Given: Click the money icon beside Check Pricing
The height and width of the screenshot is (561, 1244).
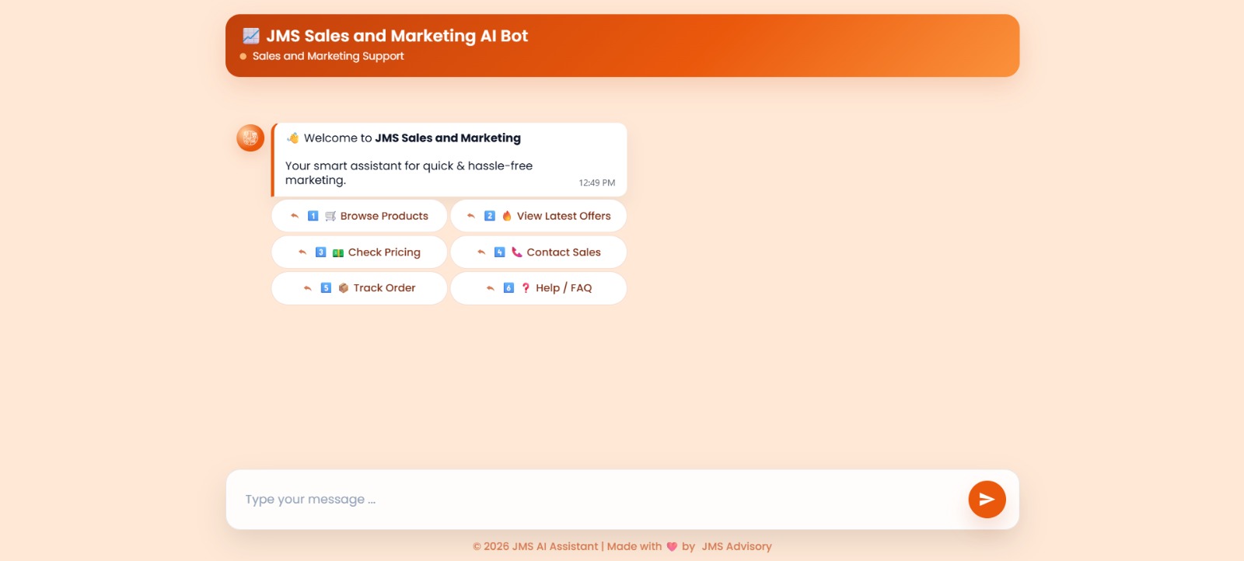Looking at the screenshot, I should [338, 253].
